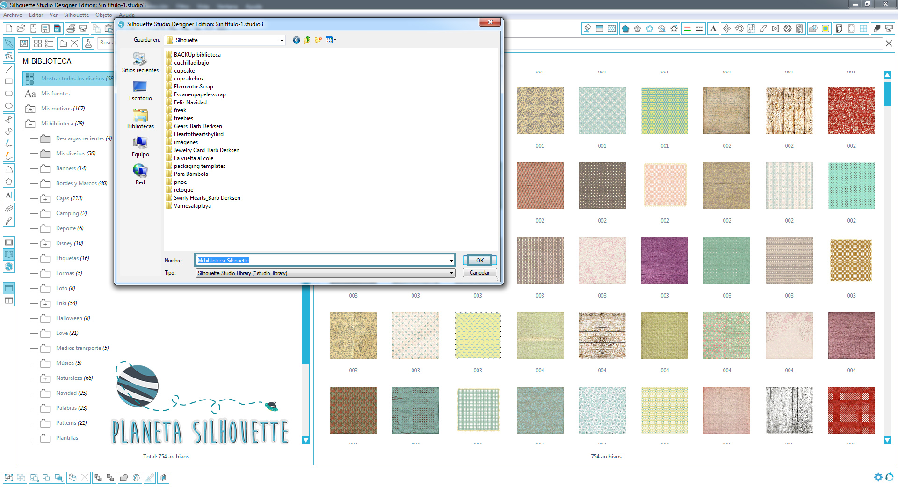
Task: Choose the Draw a Rectangle tool
Action: (9, 81)
